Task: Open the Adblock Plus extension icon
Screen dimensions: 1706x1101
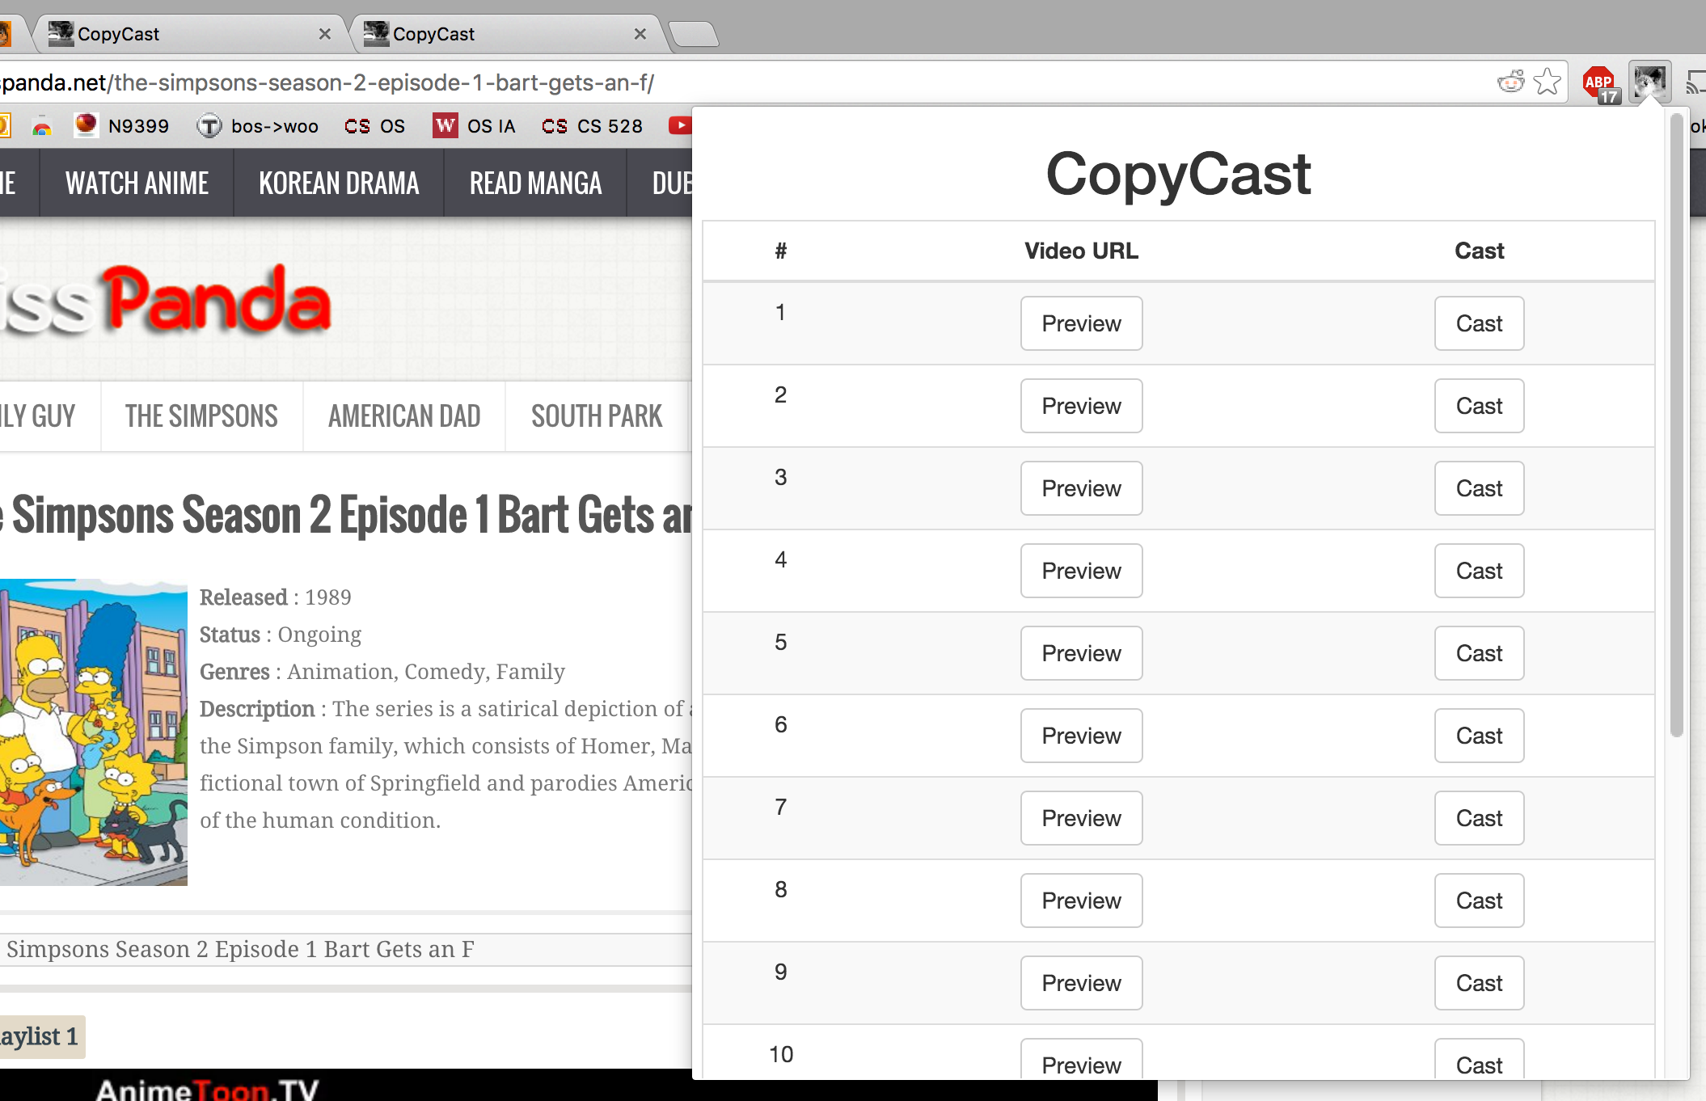Action: click(x=1599, y=83)
